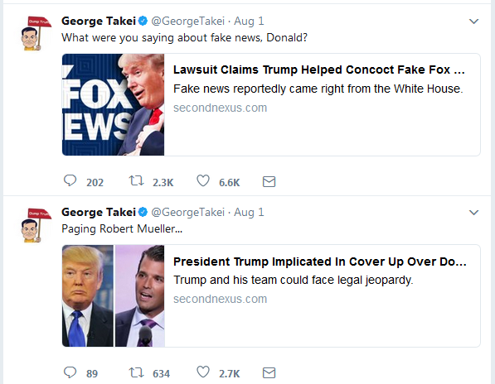The image size is (495, 384).
Task: Open Aug 1 timestamp of second tweet
Action: (249, 213)
